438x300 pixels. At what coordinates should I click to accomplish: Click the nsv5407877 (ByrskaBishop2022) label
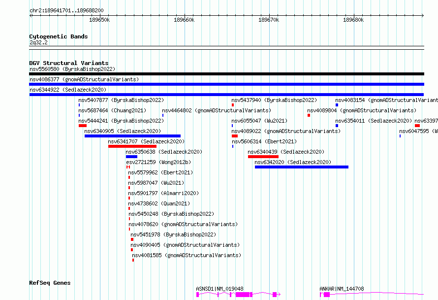(x=121, y=100)
